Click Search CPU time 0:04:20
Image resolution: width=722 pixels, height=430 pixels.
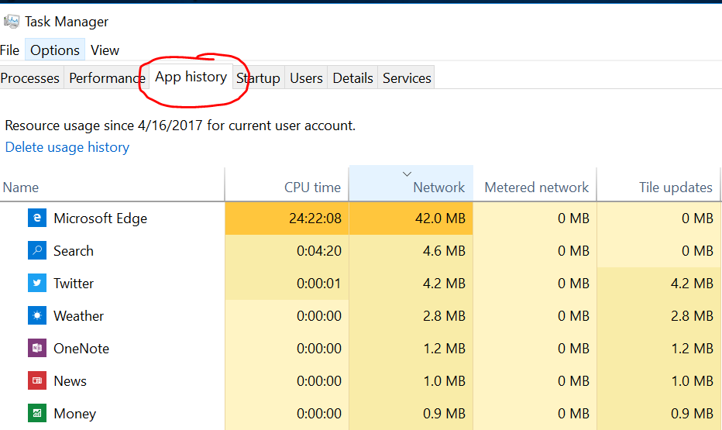point(318,250)
